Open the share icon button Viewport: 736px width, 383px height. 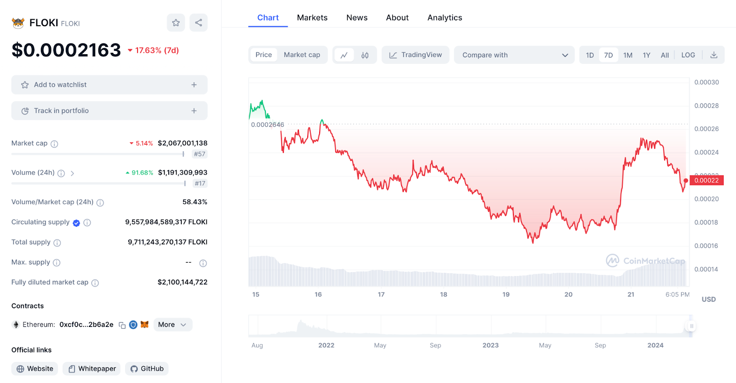tap(198, 23)
